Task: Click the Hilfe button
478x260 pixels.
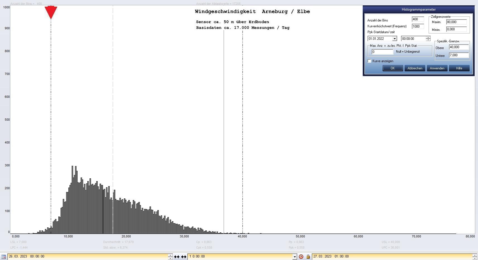Action: 459,68
